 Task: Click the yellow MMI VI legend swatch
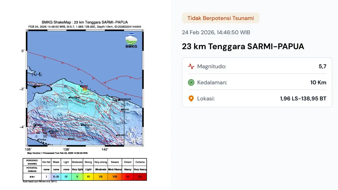(88, 177)
